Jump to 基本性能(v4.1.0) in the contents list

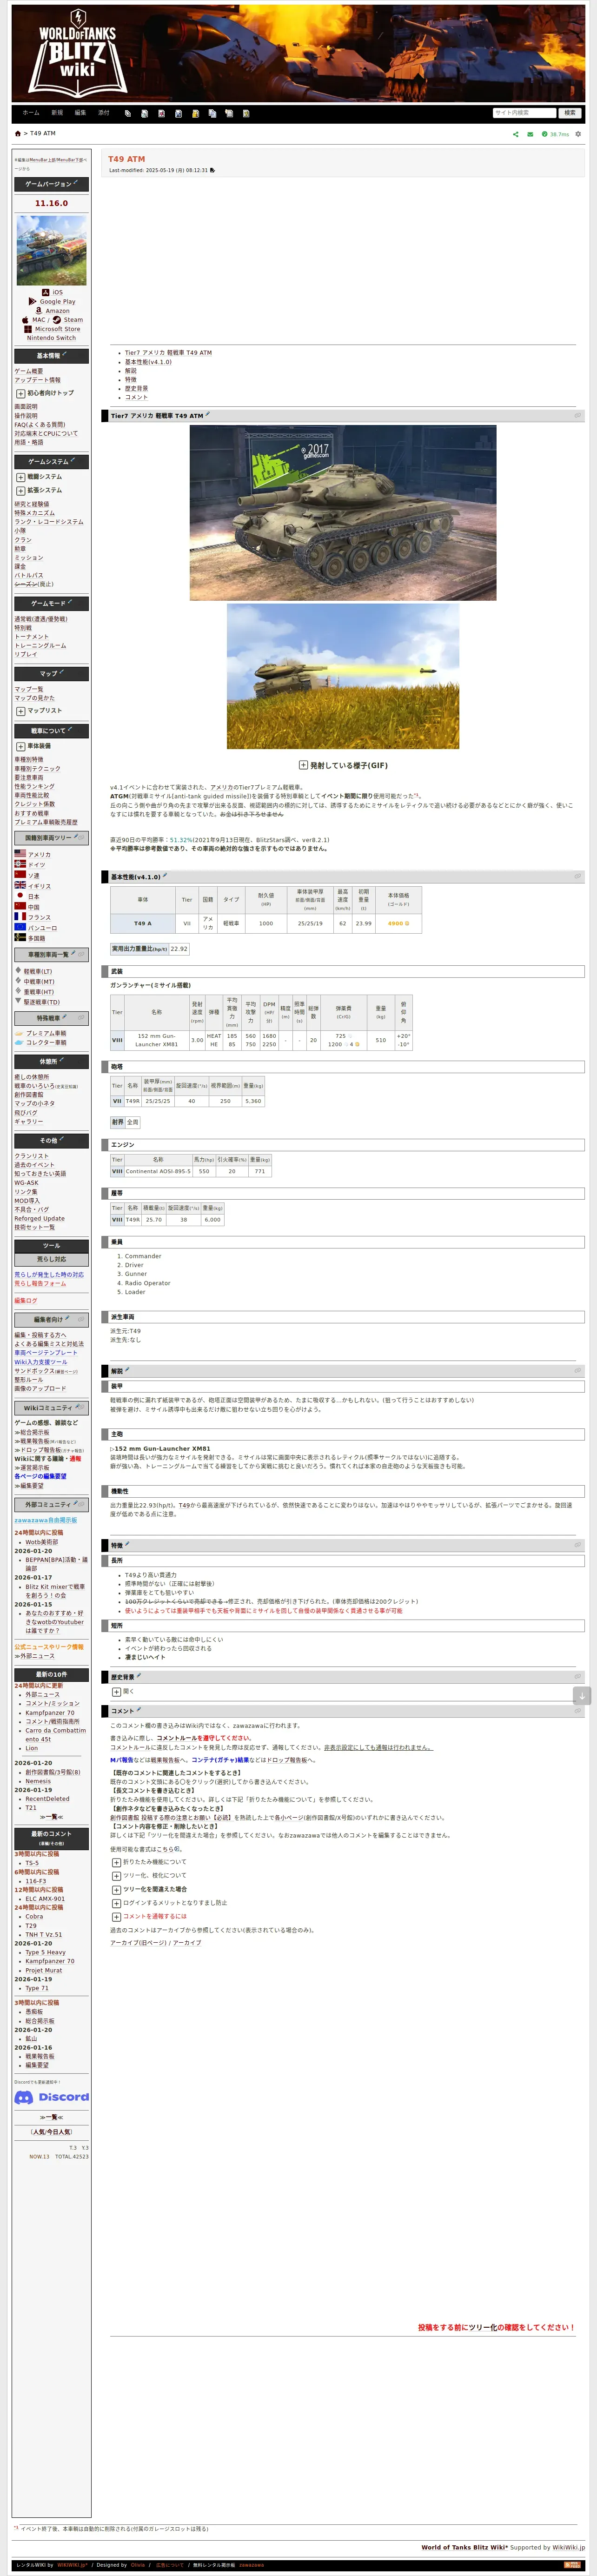click(x=148, y=362)
